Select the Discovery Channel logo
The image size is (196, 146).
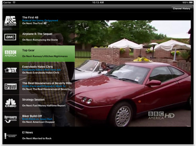tap(11, 119)
